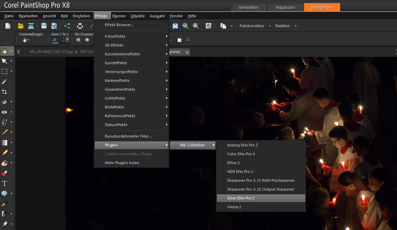Expand the Textureffekte submenu
The image size is (397, 230).
pyautogui.click(x=132, y=125)
